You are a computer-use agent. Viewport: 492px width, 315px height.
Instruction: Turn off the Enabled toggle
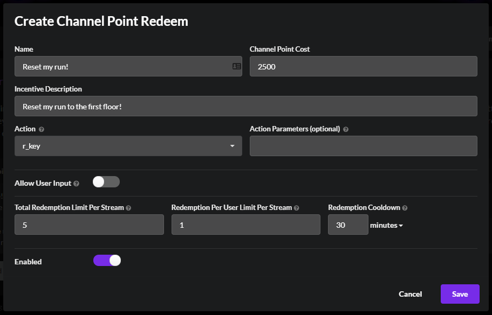click(x=107, y=261)
